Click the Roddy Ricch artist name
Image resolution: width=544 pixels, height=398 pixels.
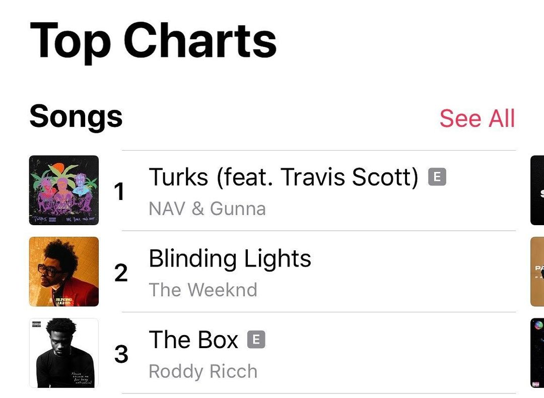pyautogui.click(x=203, y=371)
